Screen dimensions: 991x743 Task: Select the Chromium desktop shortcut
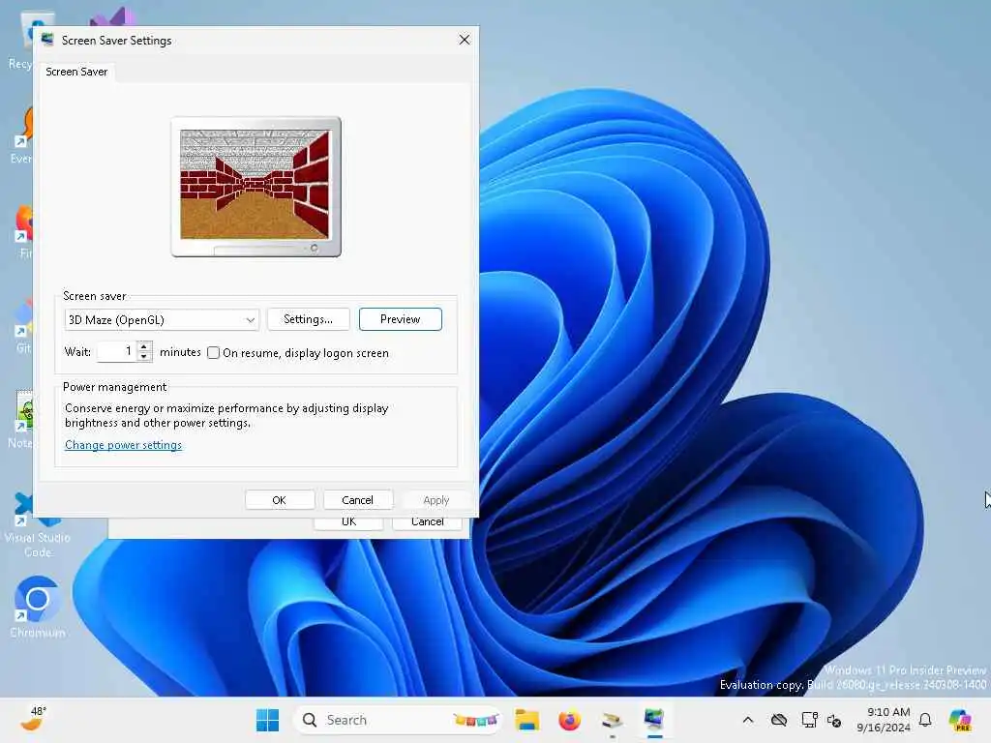coord(38,607)
